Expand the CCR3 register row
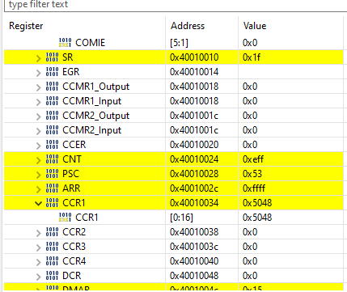The height and width of the screenshot is (292, 347). pos(39,248)
